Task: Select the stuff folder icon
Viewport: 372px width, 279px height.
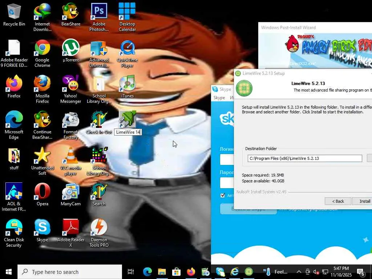Action: (x=14, y=158)
